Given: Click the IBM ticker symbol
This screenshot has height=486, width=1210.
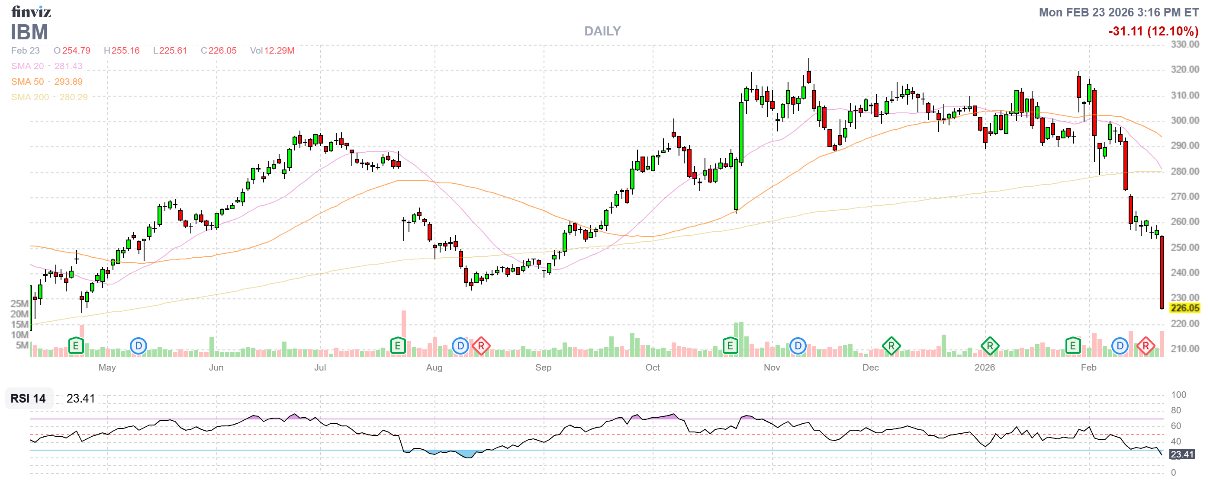Looking at the screenshot, I should 29,32.
